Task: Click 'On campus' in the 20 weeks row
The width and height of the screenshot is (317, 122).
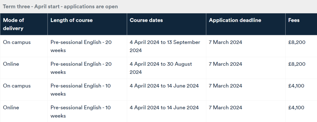Action: [x=17, y=43]
